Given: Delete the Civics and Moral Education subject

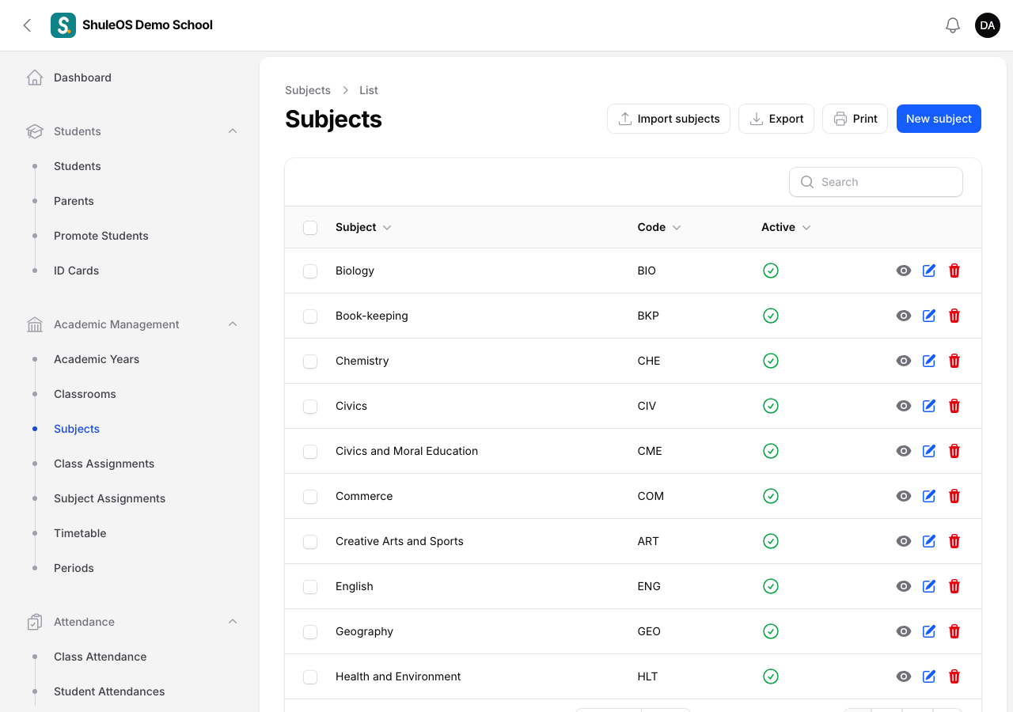Looking at the screenshot, I should [x=954, y=451].
